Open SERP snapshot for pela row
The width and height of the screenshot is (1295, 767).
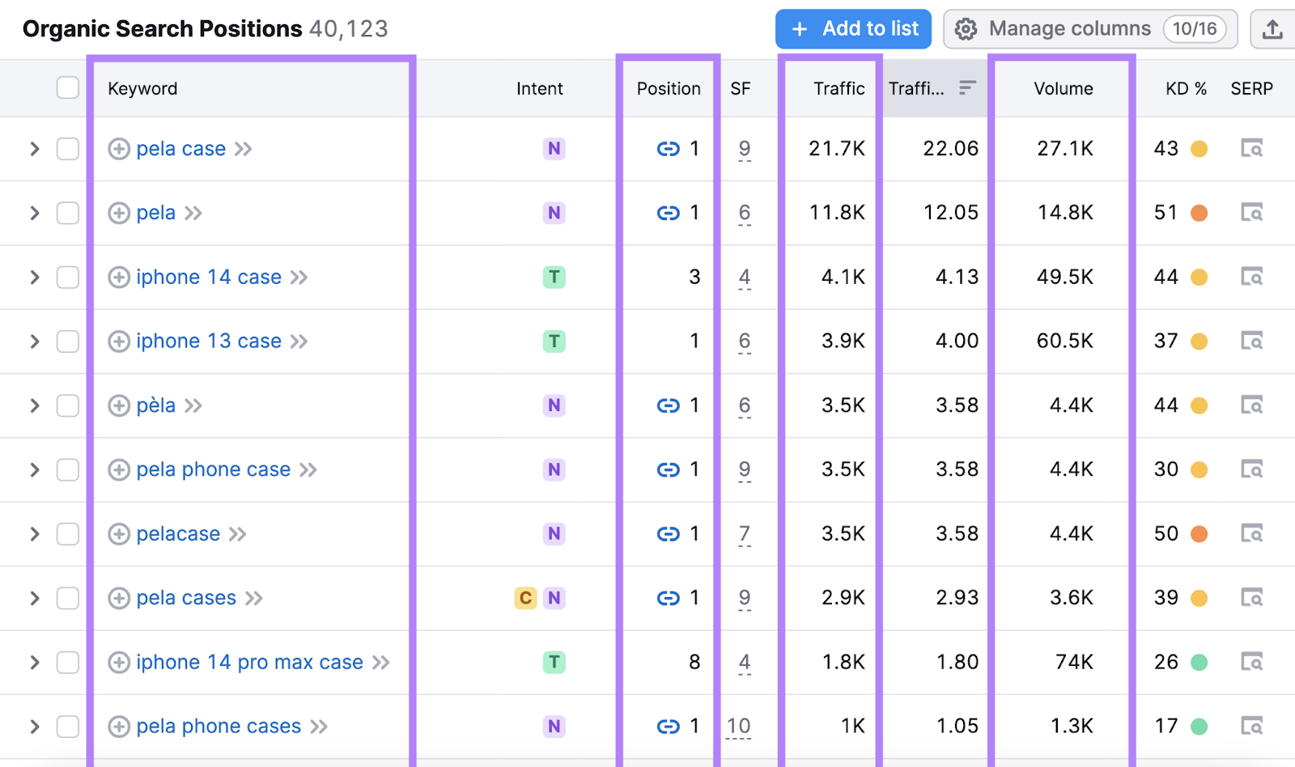tap(1251, 213)
